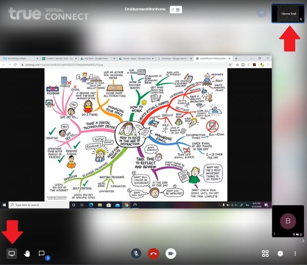Screen dimensions: 307x265
Task: Reload the page in shared browser
Action: point(15,65)
